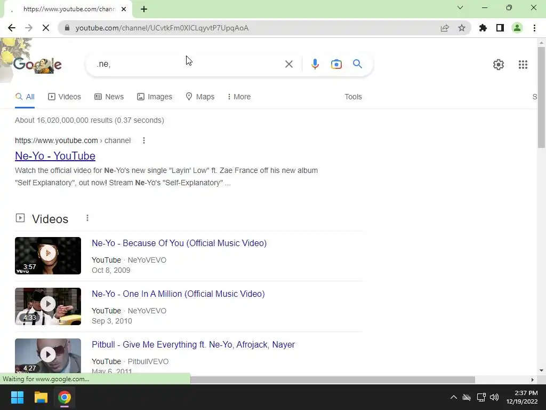Click the OneDrive cloud tray icon

tap(467, 397)
